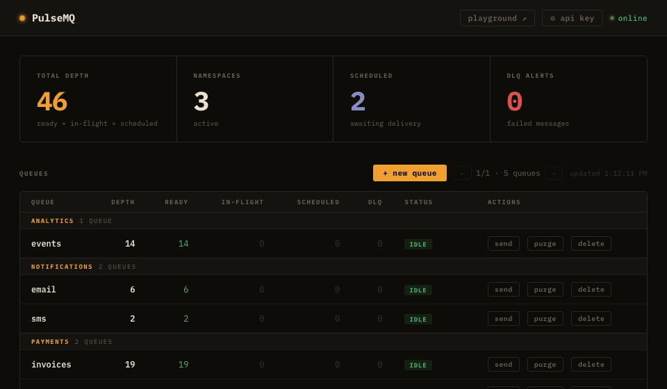Send a message to events queue
The image size is (667, 389).
pos(503,244)
